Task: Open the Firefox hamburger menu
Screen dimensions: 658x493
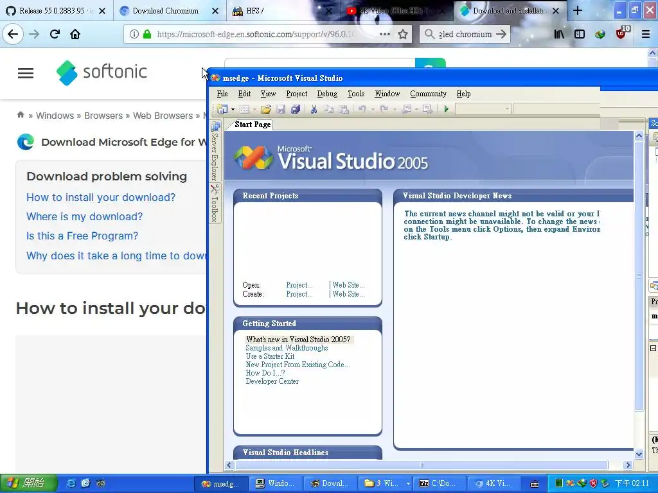Action: [646, 34]
